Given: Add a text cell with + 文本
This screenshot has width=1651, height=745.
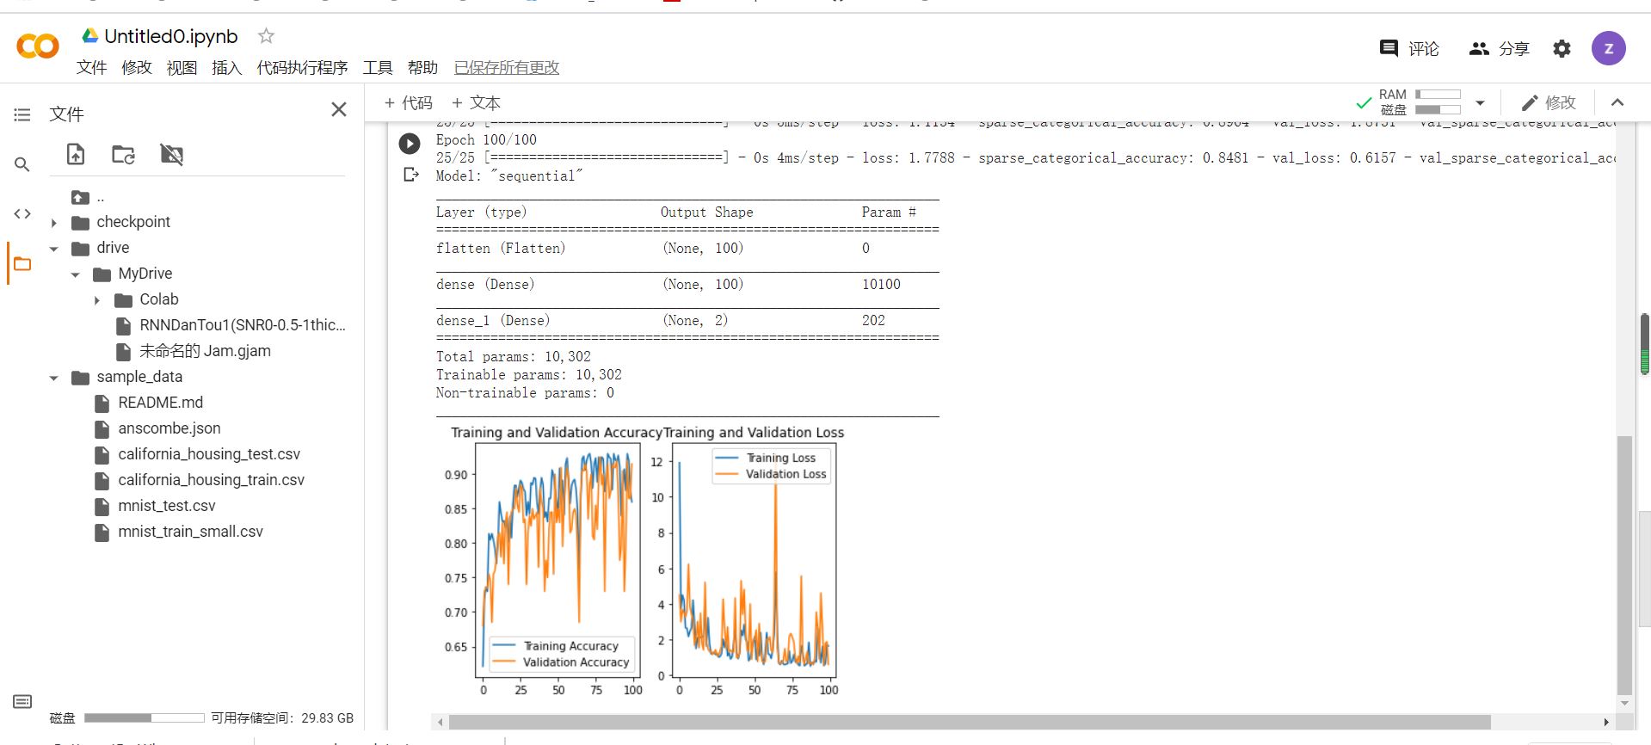Looking at the screenshot, I should tap(476, 103).
